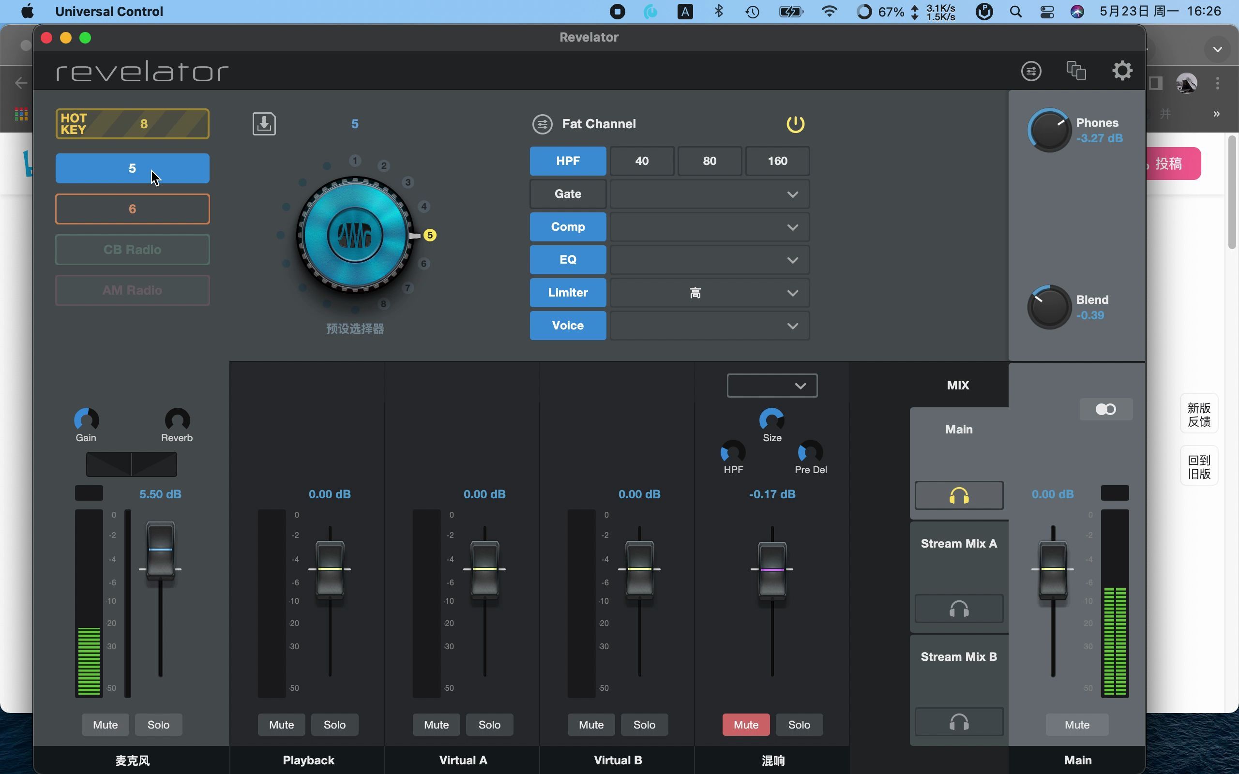The width and height of the screenshot is (1239, 774).
Task: Unmute the 混响 reverb channel
Action: tap(746, 724)
